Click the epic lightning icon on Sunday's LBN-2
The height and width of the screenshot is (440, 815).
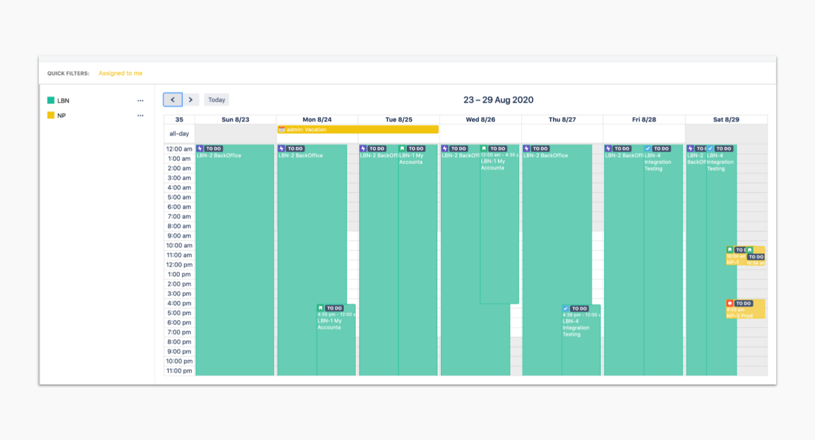200,149
